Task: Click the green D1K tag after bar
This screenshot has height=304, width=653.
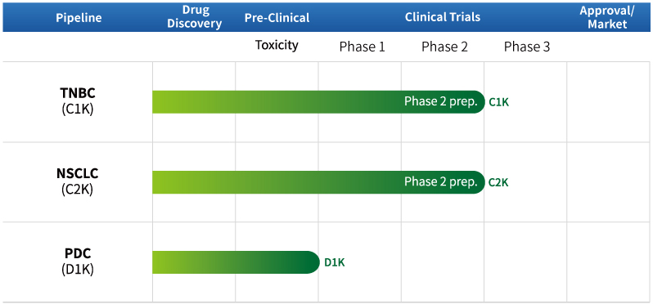Action: coord(335,262)
